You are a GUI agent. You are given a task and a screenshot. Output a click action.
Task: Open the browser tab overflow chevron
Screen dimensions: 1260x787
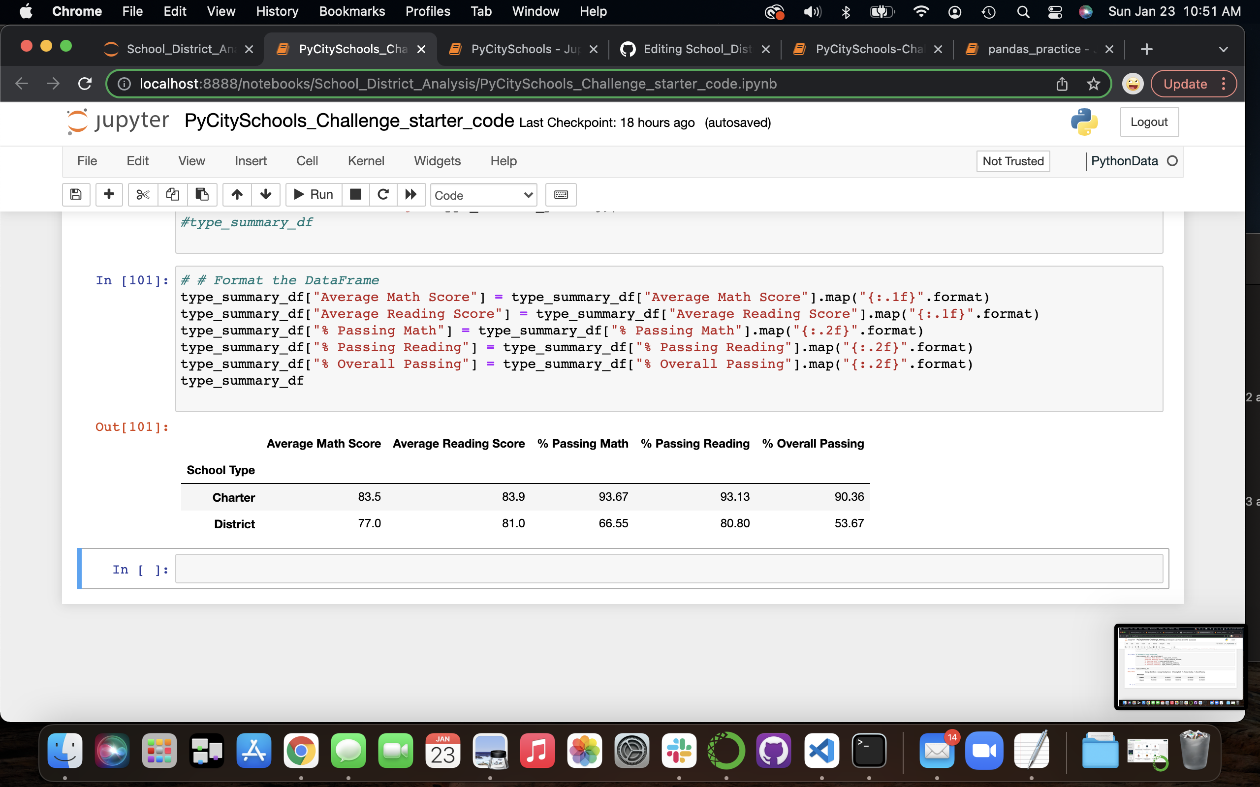(1223, 49)
